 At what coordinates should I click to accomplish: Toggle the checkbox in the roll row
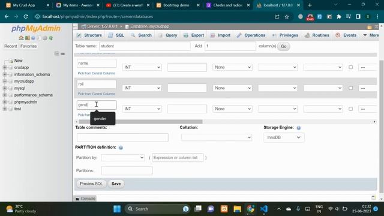point(350,88)
